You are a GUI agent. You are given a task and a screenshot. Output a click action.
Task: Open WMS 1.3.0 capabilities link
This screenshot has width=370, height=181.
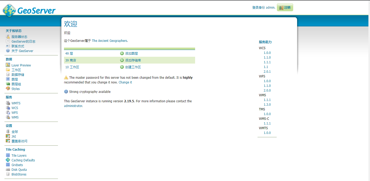tap(267, 104)
